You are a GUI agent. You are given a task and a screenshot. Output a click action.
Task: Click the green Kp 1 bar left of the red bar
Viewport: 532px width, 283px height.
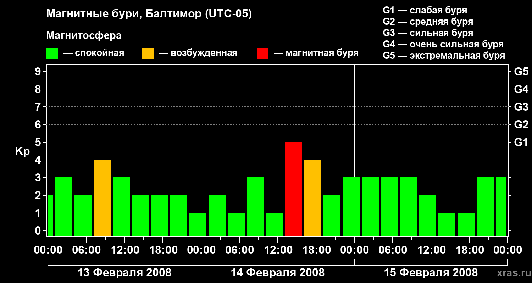(x=275, y=224)
